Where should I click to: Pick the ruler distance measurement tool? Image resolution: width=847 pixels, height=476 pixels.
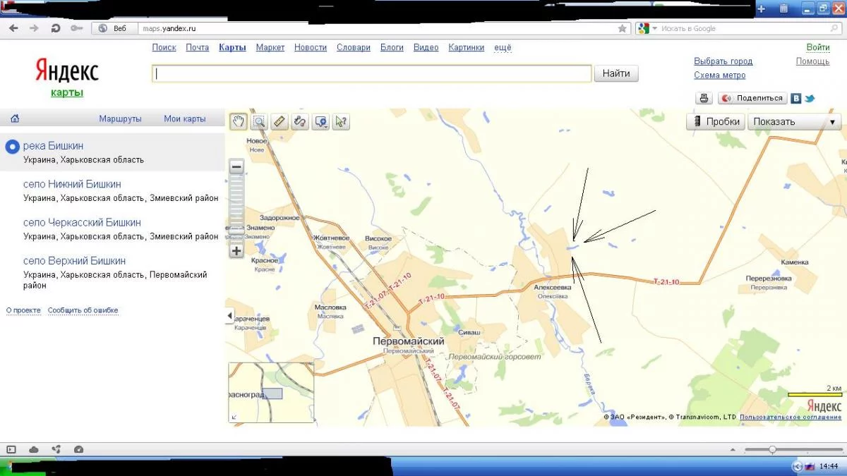coord(280,121)
